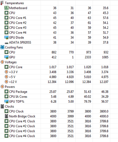Select the Temperatures category row

pyautogui.click(x=59, y=3)
